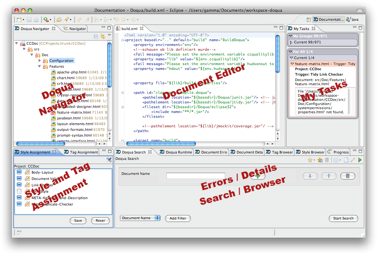The height and width of the screenshot is (254, 377).
Task: Click the Add Filter button
Action: (x=178, y=218)
